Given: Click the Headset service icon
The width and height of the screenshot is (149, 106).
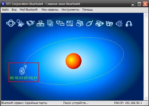Looking at the screenshot, I should pos(129,24).
